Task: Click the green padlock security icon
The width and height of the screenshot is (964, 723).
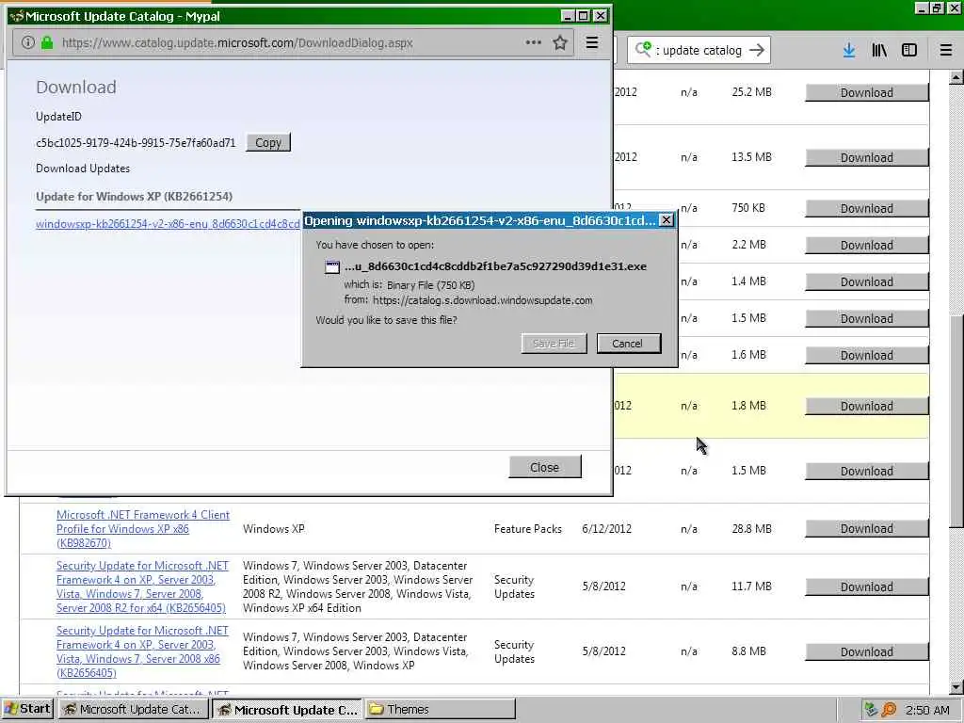Action: (x=47, y=43)
